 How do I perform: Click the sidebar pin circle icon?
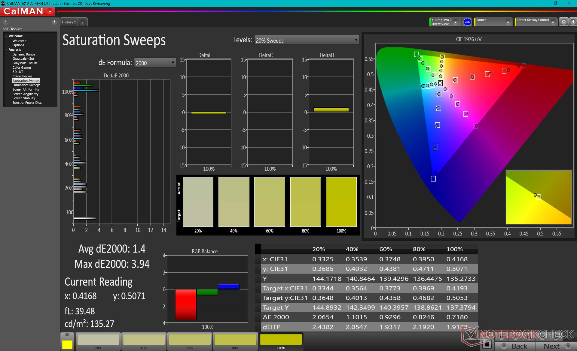click(5, 22)
